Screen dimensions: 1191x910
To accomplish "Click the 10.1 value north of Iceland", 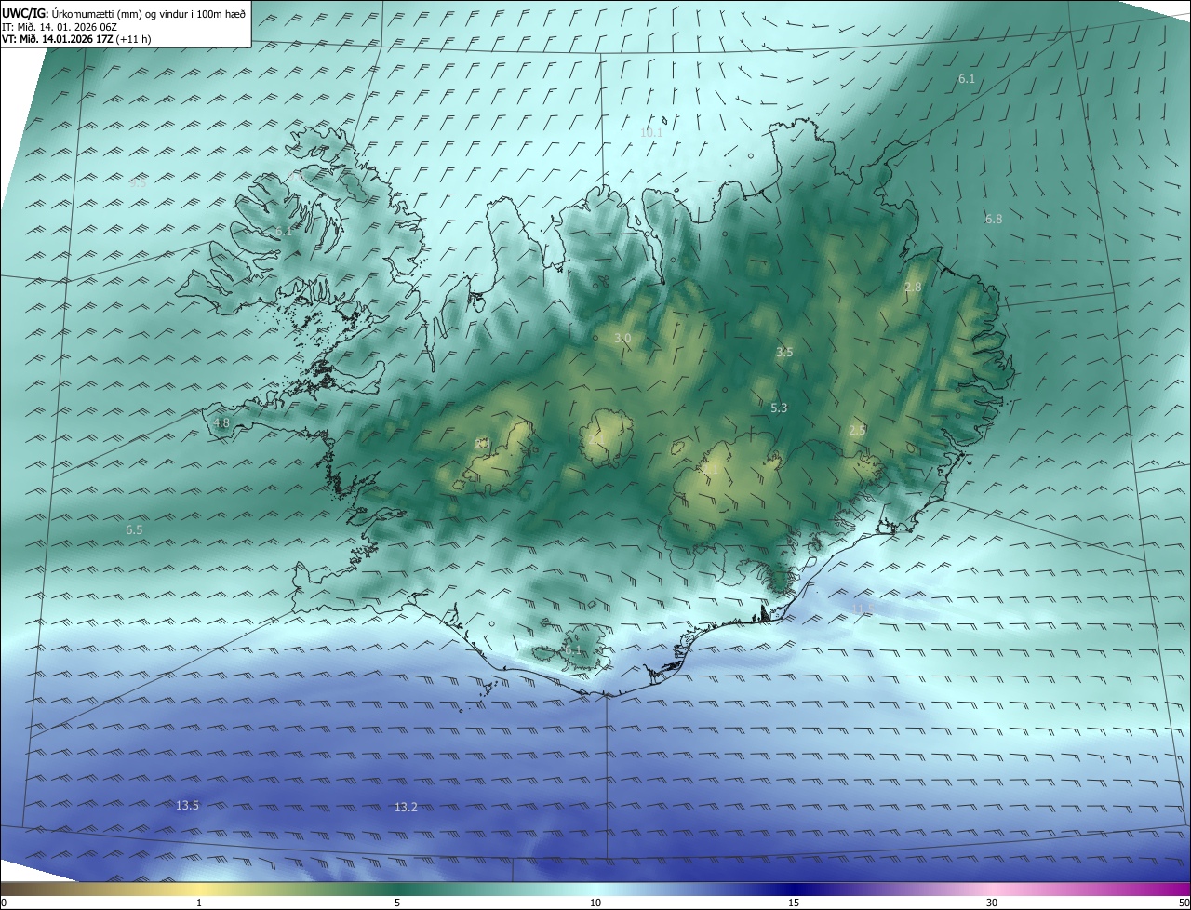I will pos(651,132).
